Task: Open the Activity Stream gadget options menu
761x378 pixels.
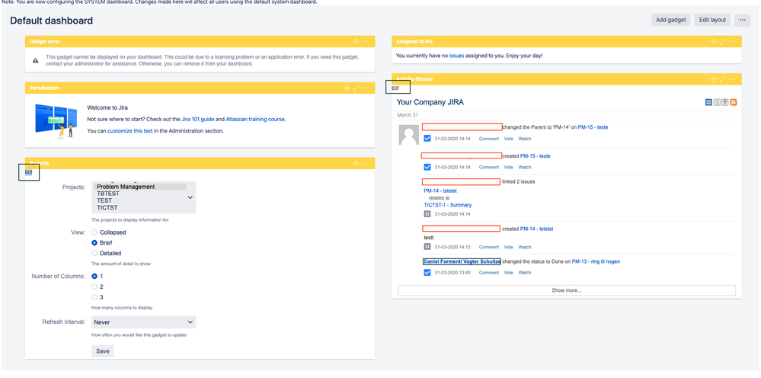Action: click(732, 78)
